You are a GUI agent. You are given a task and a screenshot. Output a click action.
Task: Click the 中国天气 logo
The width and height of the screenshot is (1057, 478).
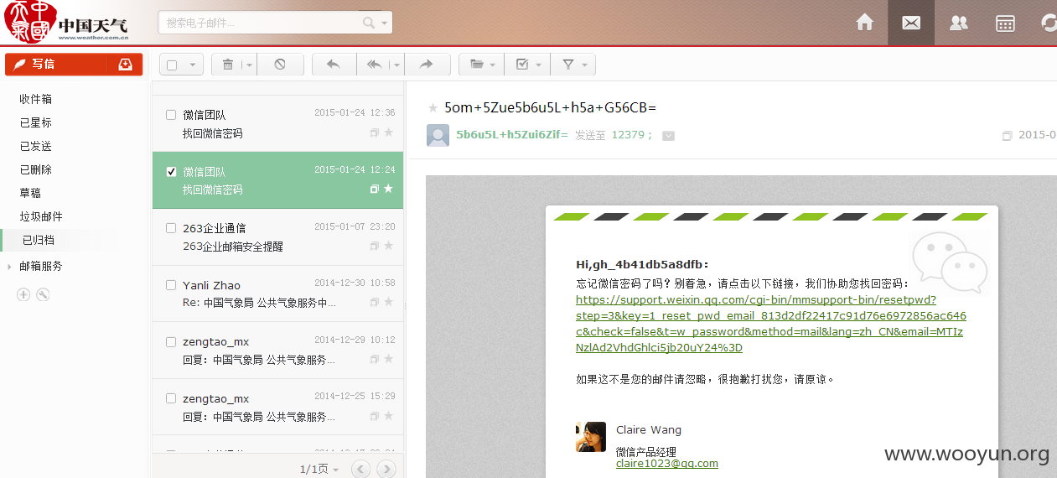coord(66,23)
